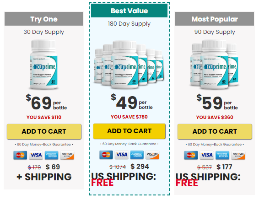
Task: Select the six Ocuprime bottles image
Action: 129,65
